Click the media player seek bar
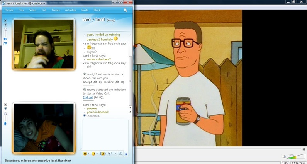Screen dimensions: 307x164 point(218,149)
